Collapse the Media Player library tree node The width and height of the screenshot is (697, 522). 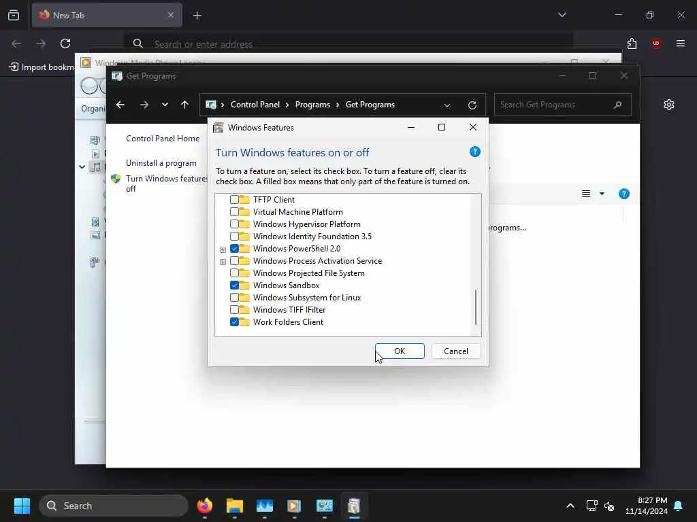[82, 167]
